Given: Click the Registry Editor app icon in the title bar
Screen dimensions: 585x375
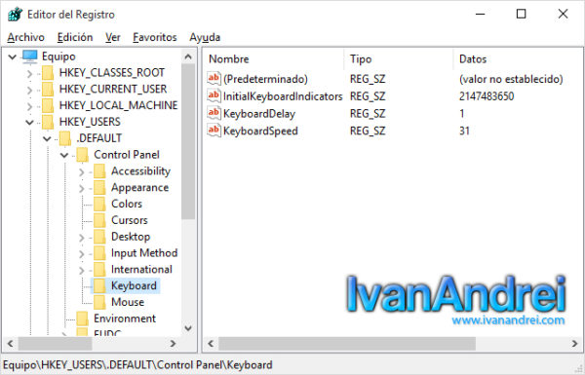Looking at the screenshot, I should point(15,15).
